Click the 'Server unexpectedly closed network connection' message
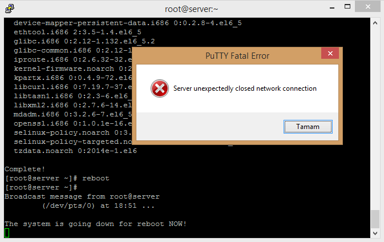384x242 pixels. [245, 88]
